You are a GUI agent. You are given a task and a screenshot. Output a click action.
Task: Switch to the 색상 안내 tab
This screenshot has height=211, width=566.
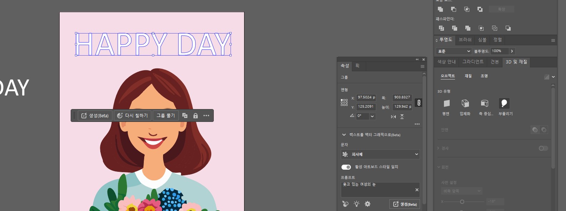[x=447, y=62]
